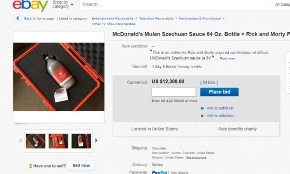Select the second product thumbnail
290x174 pixels.
[x=58, y=141]
